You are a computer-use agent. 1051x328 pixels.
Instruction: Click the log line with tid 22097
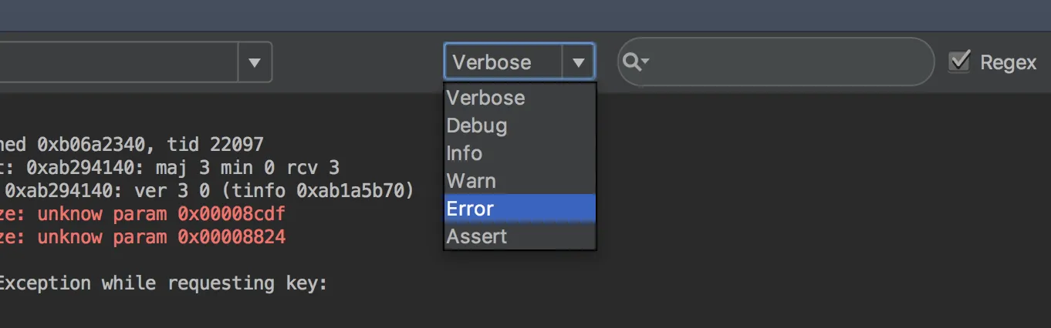tap(131, 144)
